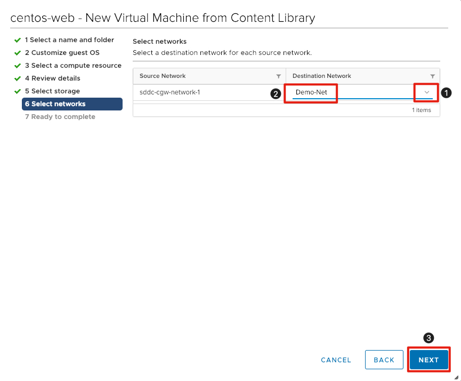Click the filter icon on Source Network column
Screen dimensions: 461x381
coord(279,76)
